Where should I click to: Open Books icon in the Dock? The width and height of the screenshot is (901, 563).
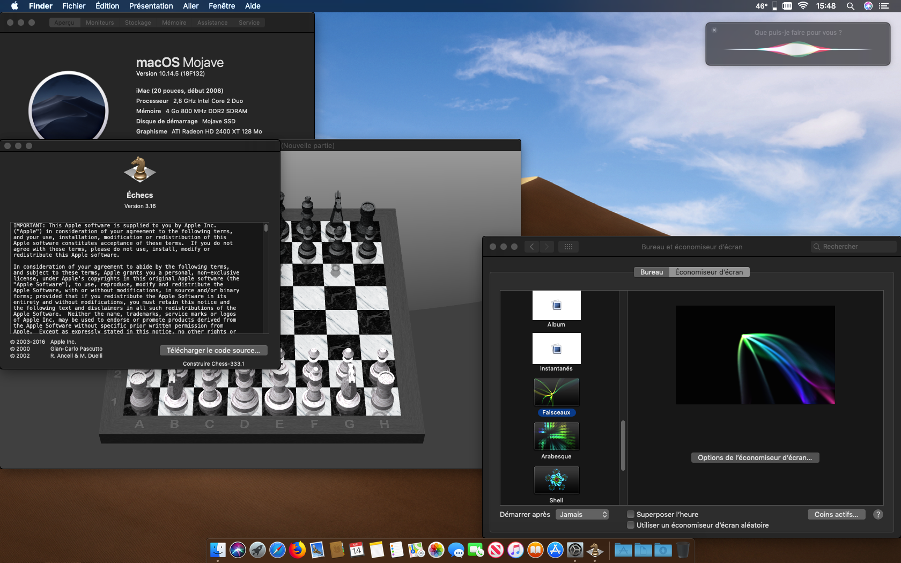tap(535, 550)
